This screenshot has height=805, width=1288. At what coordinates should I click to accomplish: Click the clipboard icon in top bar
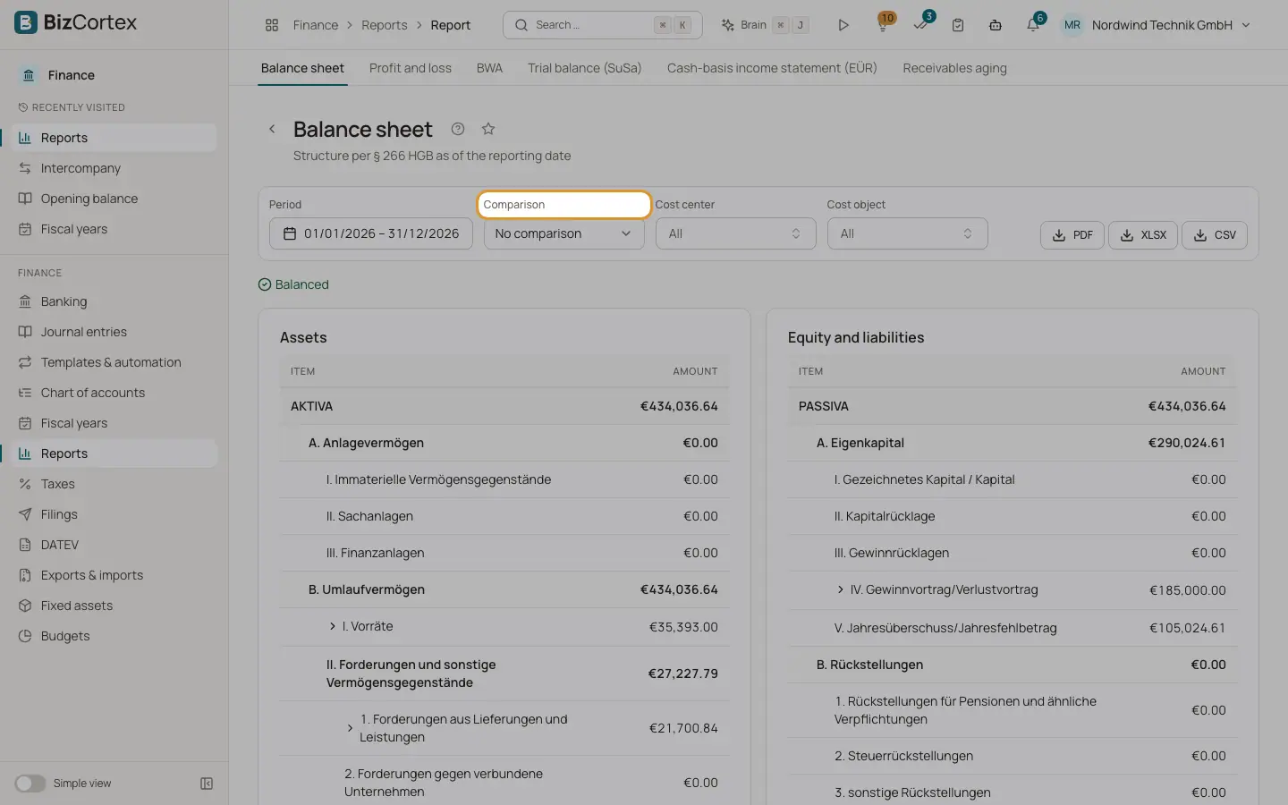tap(958, 25)
